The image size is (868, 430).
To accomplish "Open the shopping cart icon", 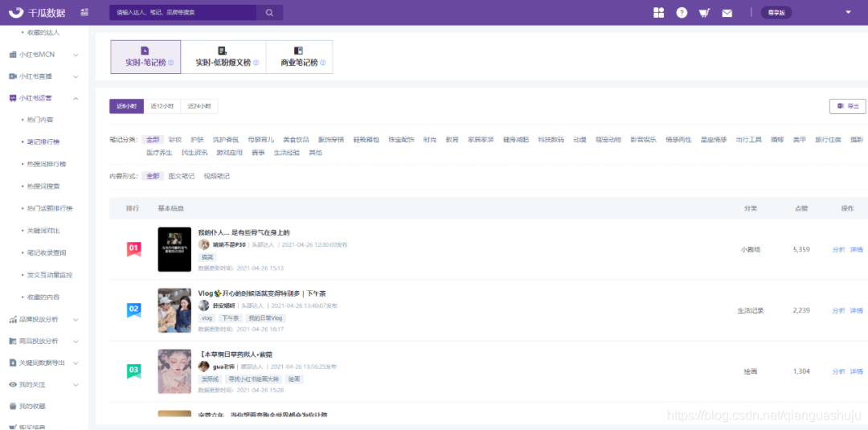I will coord(705,13).
